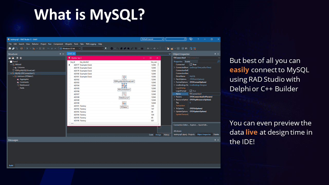Open the Palette tab

point(216,134)
